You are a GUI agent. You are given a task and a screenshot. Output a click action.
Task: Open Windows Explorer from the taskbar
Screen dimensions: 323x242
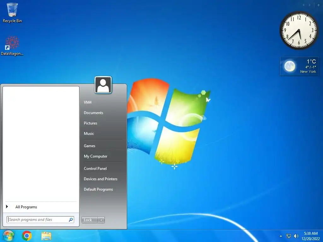[46, 236]
